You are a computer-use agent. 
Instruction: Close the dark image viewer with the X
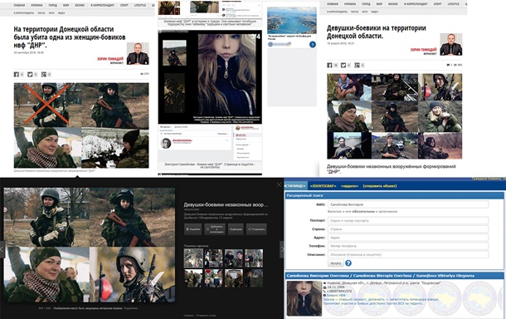coord(280,184)
